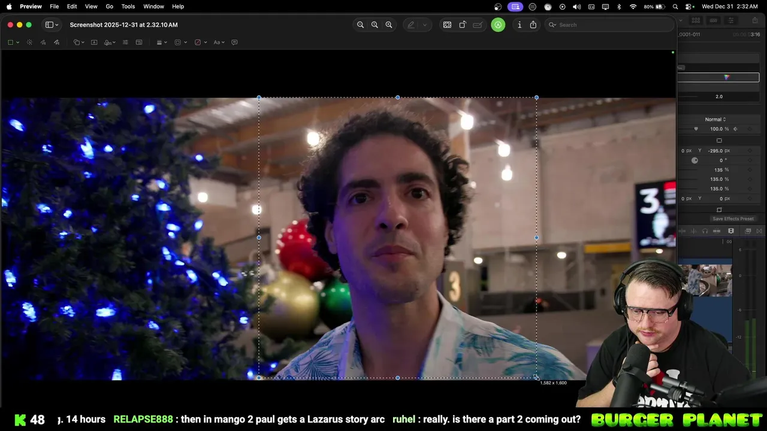Click the actual size zoom button
The width and height of the screenshot is (767, 431).
(x=375, y=25)
